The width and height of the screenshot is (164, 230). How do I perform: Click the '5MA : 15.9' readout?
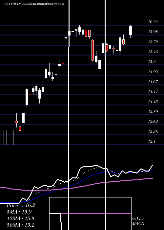(x=19, y=212)
